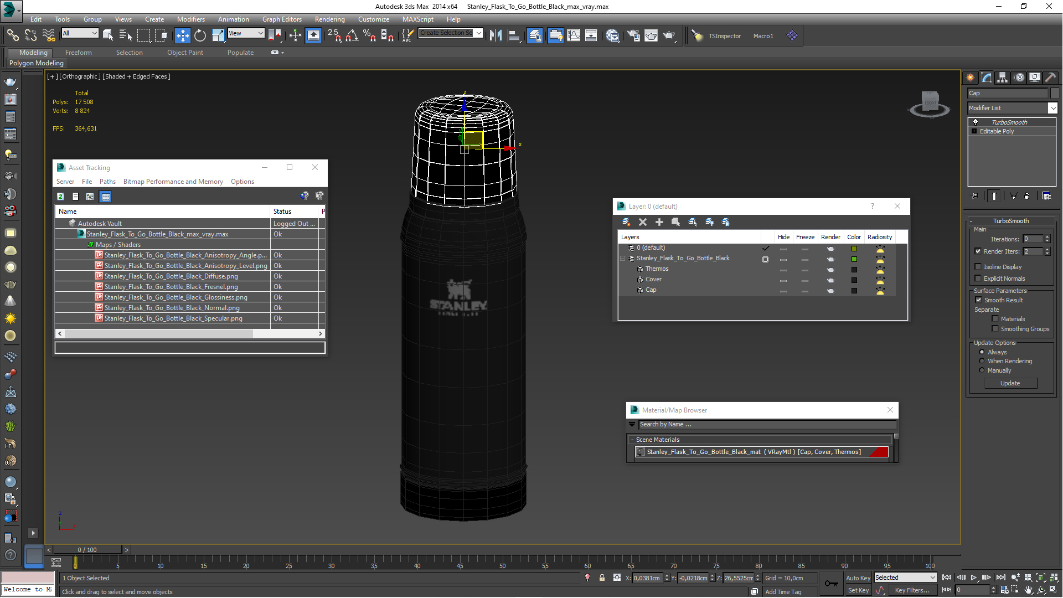Screen dimensions: 1063x598
Task: Open the Paths menu in Asset Tracking
Action: (107, 182)
